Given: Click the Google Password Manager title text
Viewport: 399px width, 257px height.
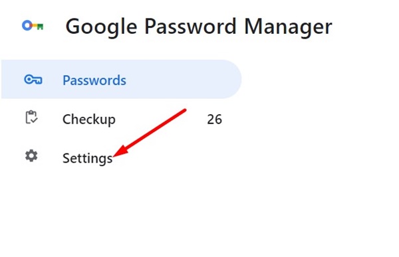Looking at the screenshot, I should pos(199,27).
